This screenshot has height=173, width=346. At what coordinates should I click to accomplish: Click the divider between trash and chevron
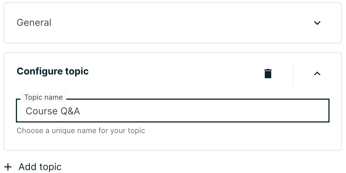tap(293, 74)
